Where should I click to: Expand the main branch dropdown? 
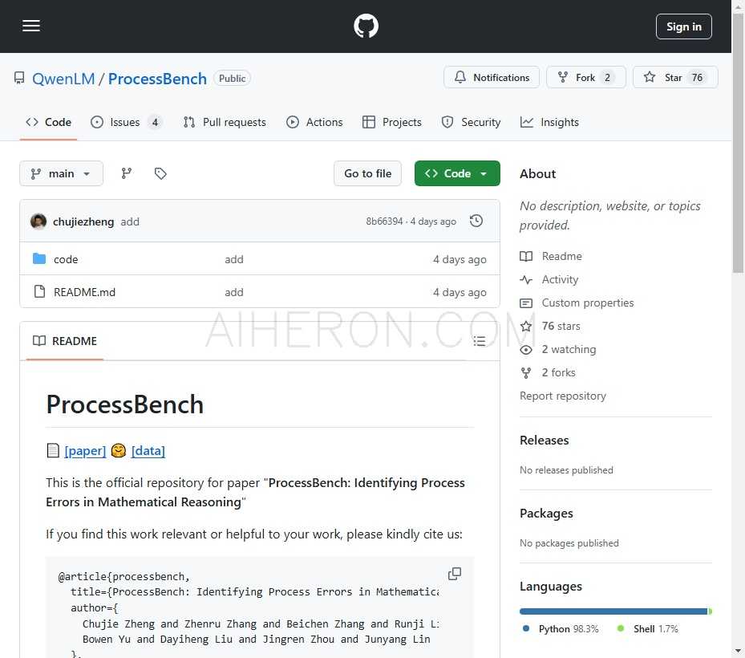[x=61, y=173]
